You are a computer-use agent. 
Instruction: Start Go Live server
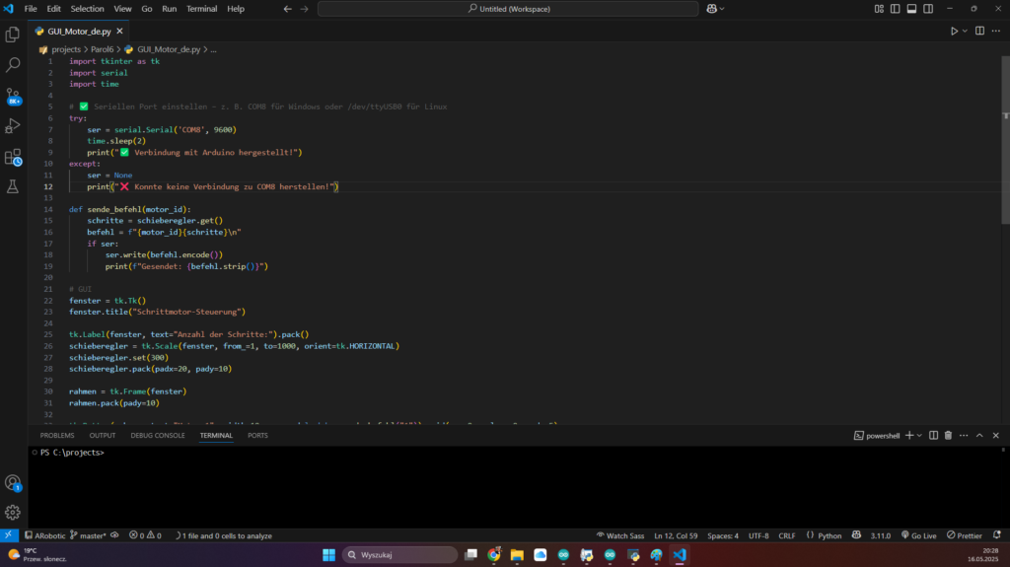tap(918, 535)
